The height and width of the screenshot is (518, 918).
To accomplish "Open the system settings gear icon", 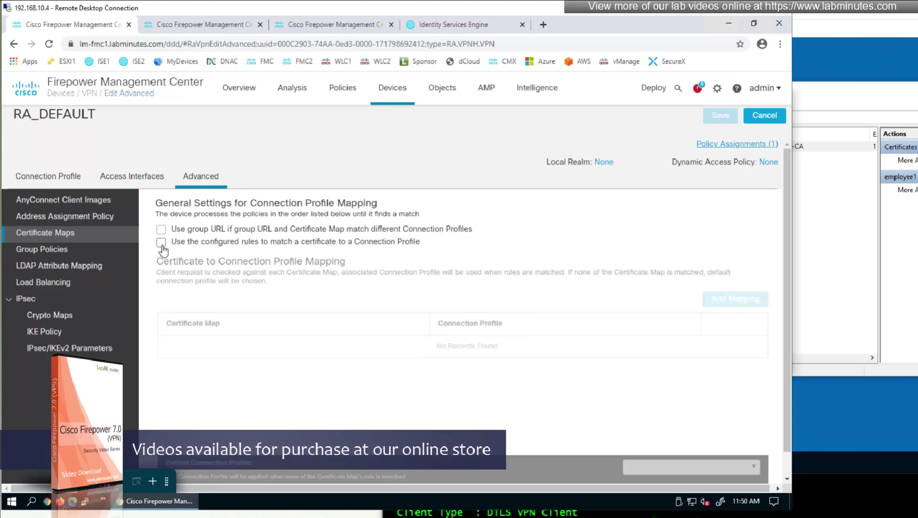I will coord(717,88).
